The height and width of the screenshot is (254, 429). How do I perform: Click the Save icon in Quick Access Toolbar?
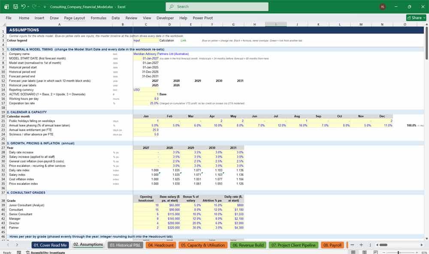[x=15, y=6]
